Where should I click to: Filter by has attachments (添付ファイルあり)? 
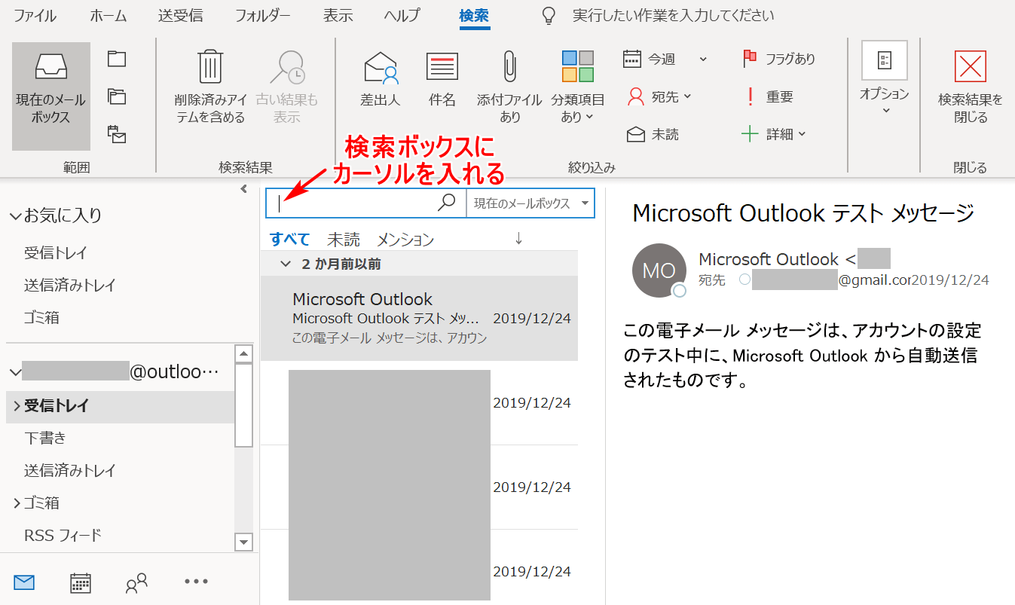[509, 87]
